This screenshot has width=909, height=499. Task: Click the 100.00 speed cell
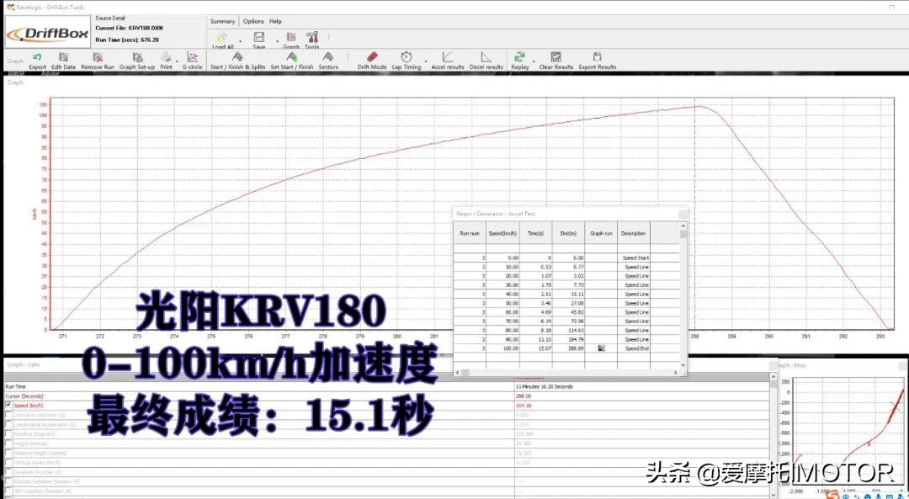point(502,348)
